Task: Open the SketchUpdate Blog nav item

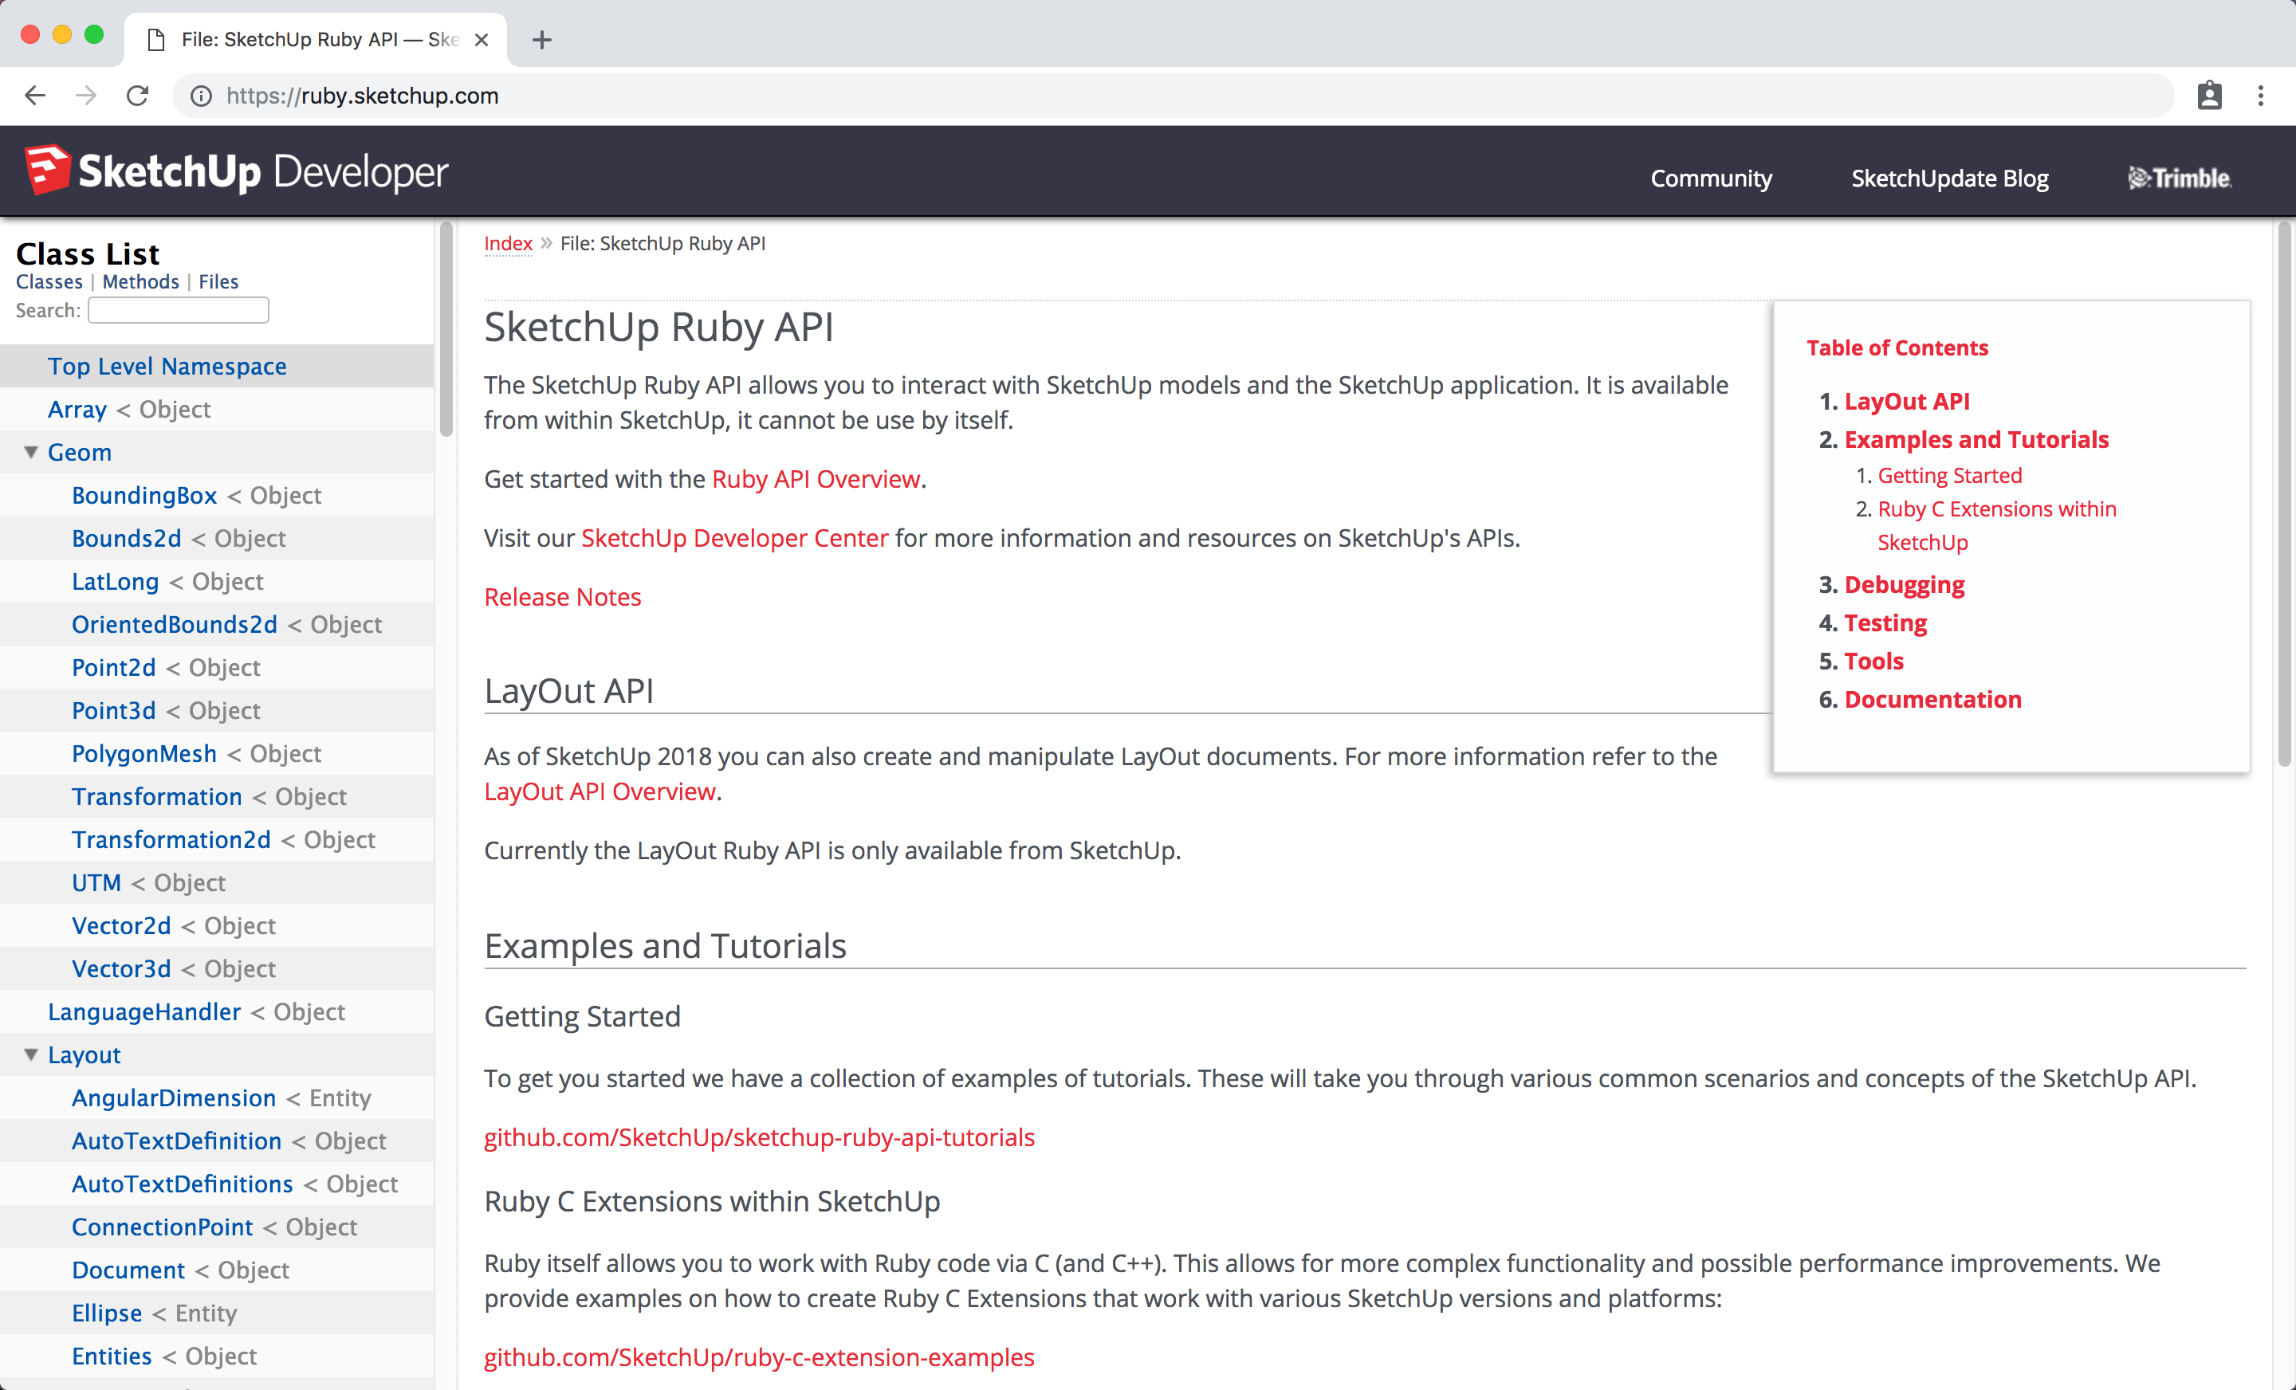Action: coord(1949,178)
